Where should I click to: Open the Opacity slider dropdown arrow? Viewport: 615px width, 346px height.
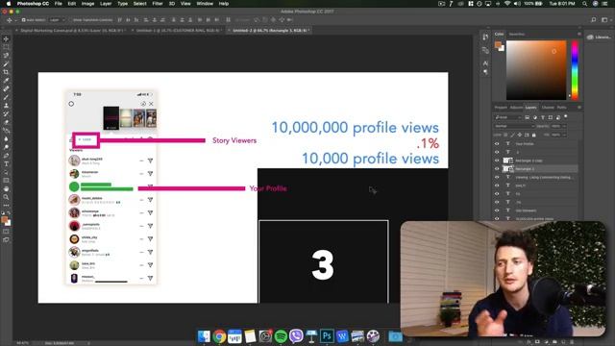[564, 126]
